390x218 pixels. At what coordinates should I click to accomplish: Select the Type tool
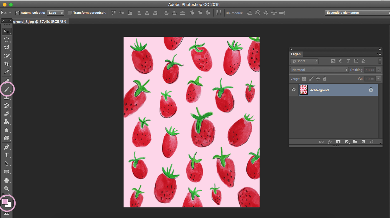click(7, 155)
